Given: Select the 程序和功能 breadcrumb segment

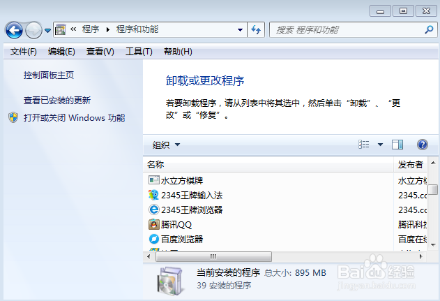Looking at the screenshot, I should (x=137, y=29).
